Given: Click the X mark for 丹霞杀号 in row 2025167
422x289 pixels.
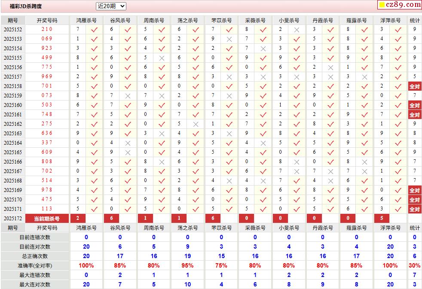Looking at the screenshot, I should (x=330, y=171).
